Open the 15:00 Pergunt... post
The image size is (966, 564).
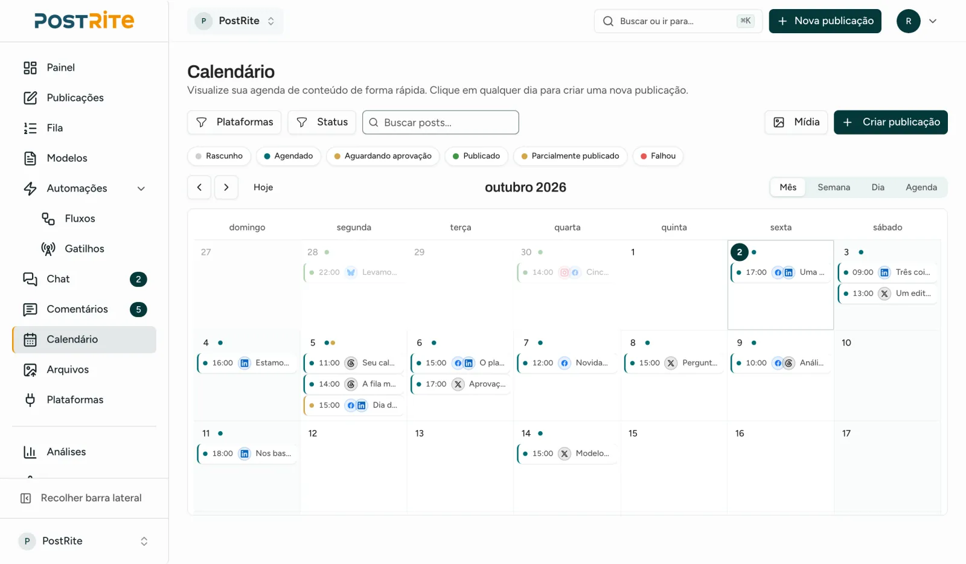(x=674, y=363)
